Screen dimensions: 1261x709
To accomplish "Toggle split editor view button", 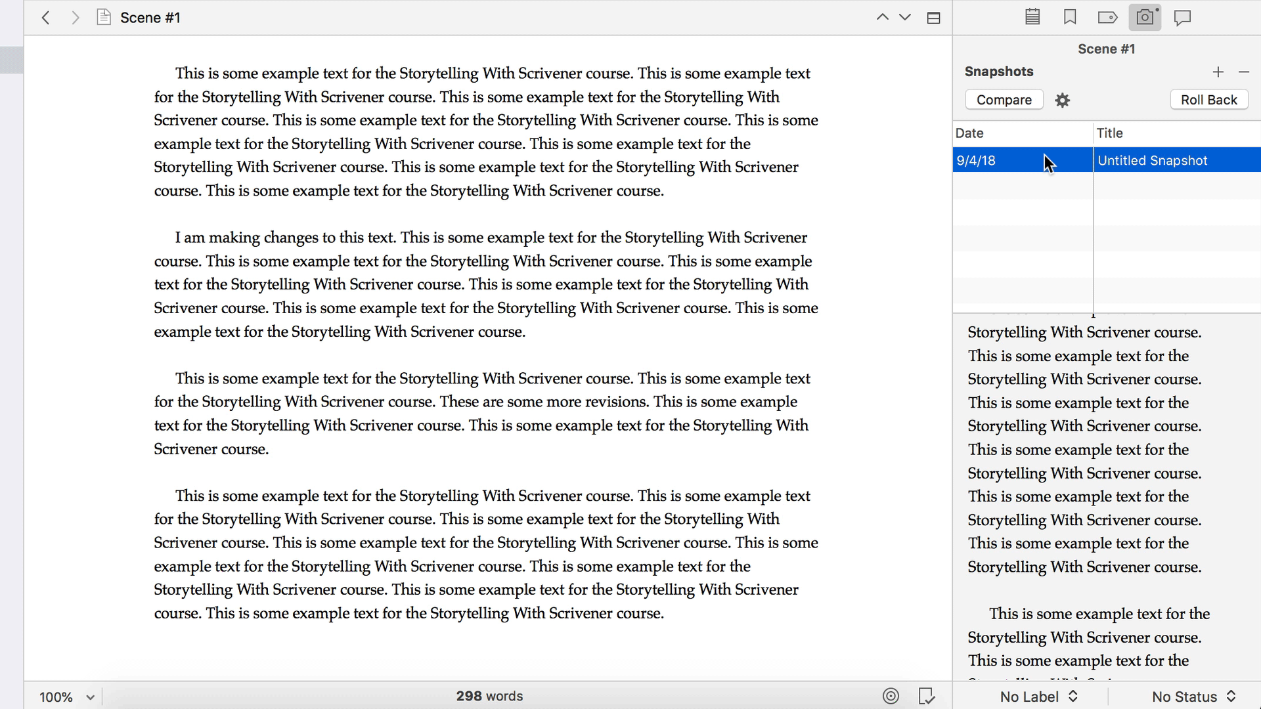I will [933, 18].
